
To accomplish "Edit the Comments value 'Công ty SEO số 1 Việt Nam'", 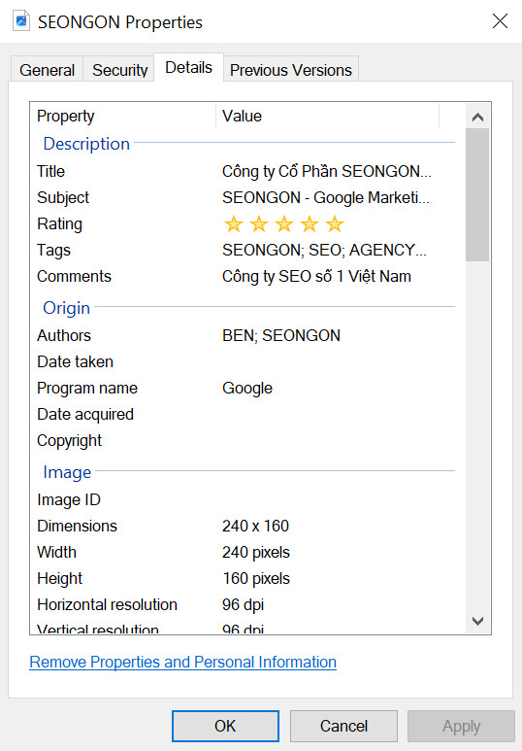I will coord(316,276).
